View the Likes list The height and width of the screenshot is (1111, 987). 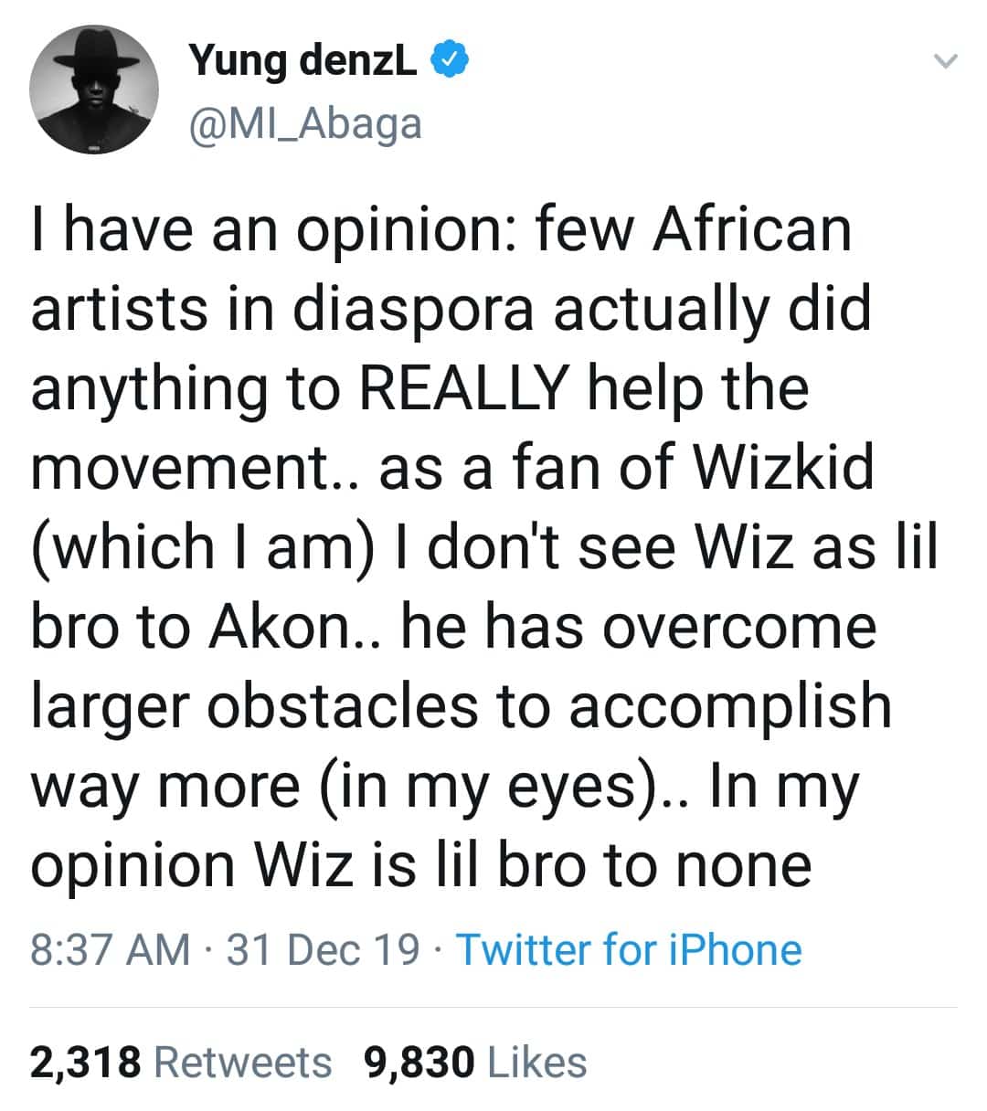coord(538,1063)
